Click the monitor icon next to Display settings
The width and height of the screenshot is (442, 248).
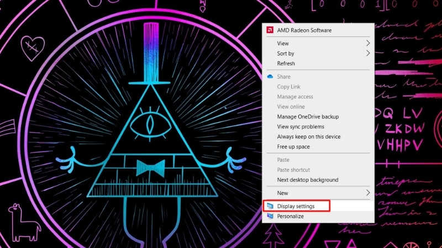[x=270, y=206]
